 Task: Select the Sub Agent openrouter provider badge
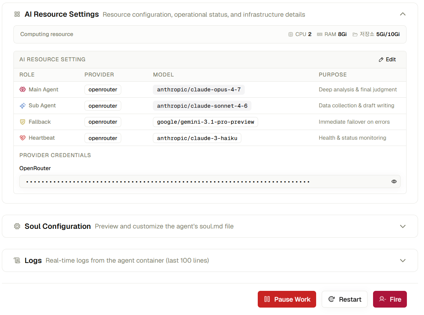click(103, 106)
